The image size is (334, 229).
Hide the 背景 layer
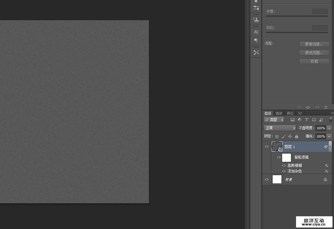click(x=266, y=179)
